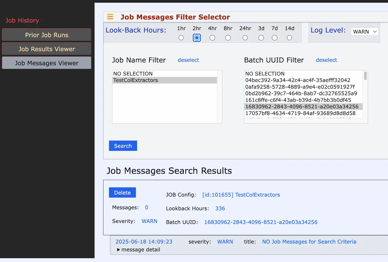This screenshot has width=388, height=262.
Task: Select the 1hr look-back radio button
Action: click(x=181, y=38)
